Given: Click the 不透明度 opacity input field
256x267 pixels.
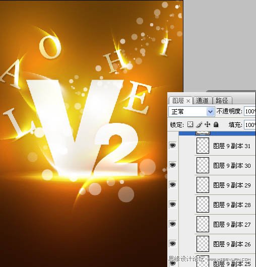Looking at the screenshot, I should (x=249, y=111).
